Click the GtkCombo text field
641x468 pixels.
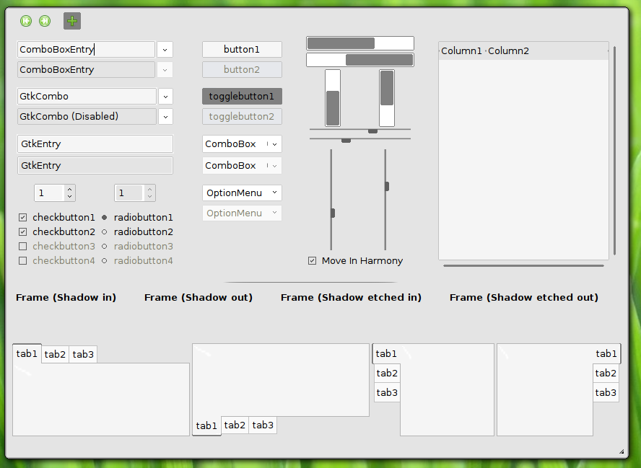point(87,97)
